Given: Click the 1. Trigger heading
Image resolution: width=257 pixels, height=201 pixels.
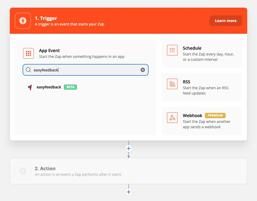Looking at the screenshot, I should click(46, 18).
